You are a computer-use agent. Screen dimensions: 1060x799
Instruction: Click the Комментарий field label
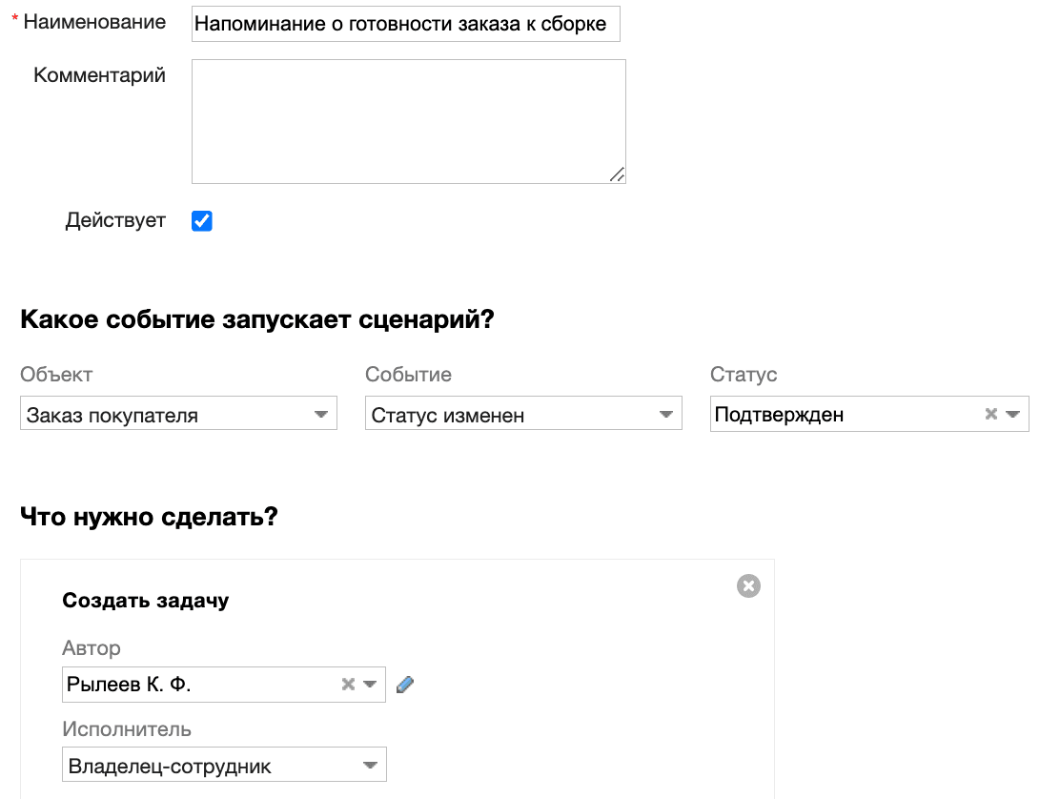point(100,74)
